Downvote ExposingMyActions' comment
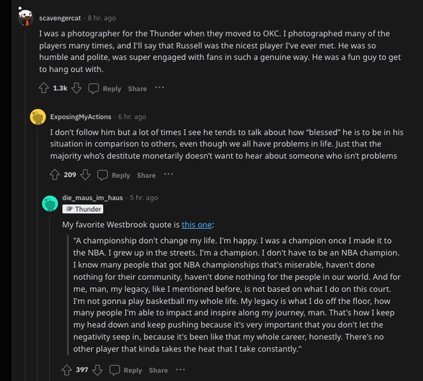This screenshot has height=381, width=423. (85, 175)
